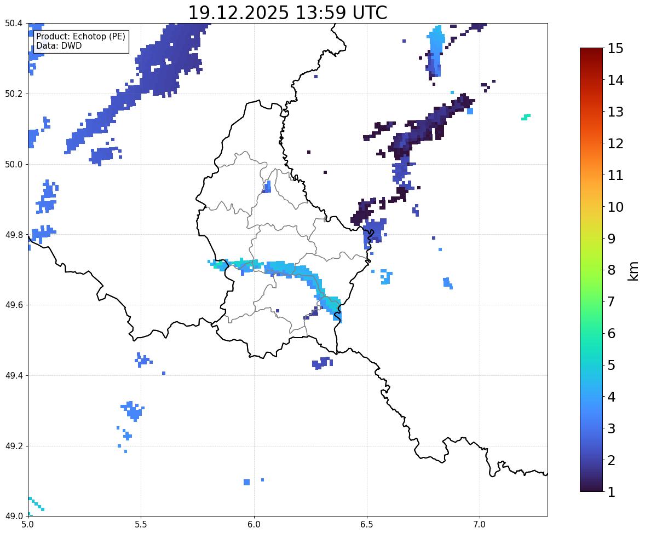The image size is (645, 534).
Task: Click the "km" colorbar unit label
Action: [x=634, y=270]
